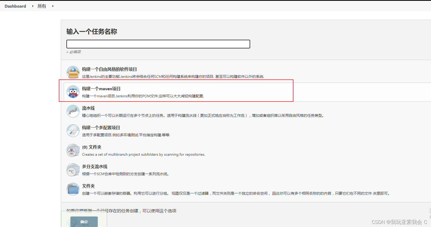Select the {0} 文件夹 item title

[92, 147]
